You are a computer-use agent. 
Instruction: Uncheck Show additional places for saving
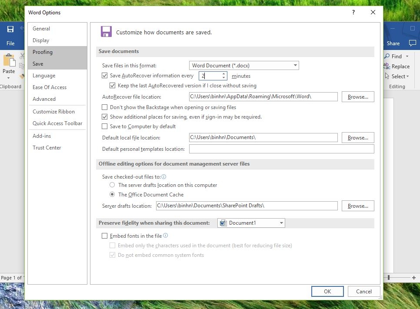pyautogui.click(x=105, y=117)
